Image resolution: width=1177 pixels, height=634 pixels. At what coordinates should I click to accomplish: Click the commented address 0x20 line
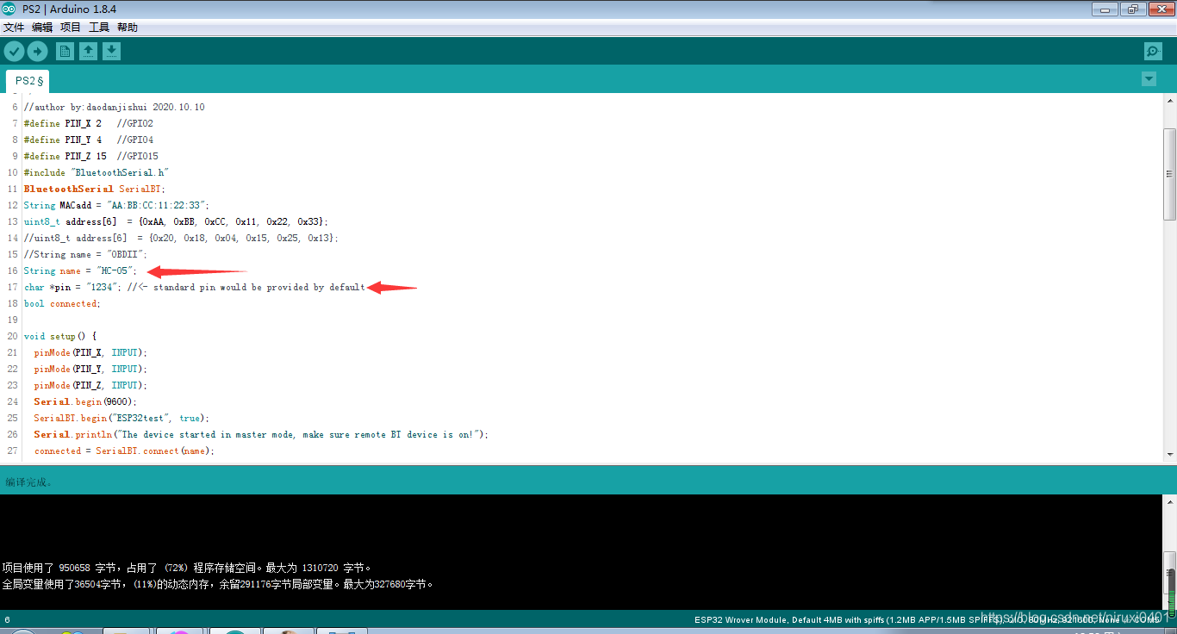click(x=181, y=238)
